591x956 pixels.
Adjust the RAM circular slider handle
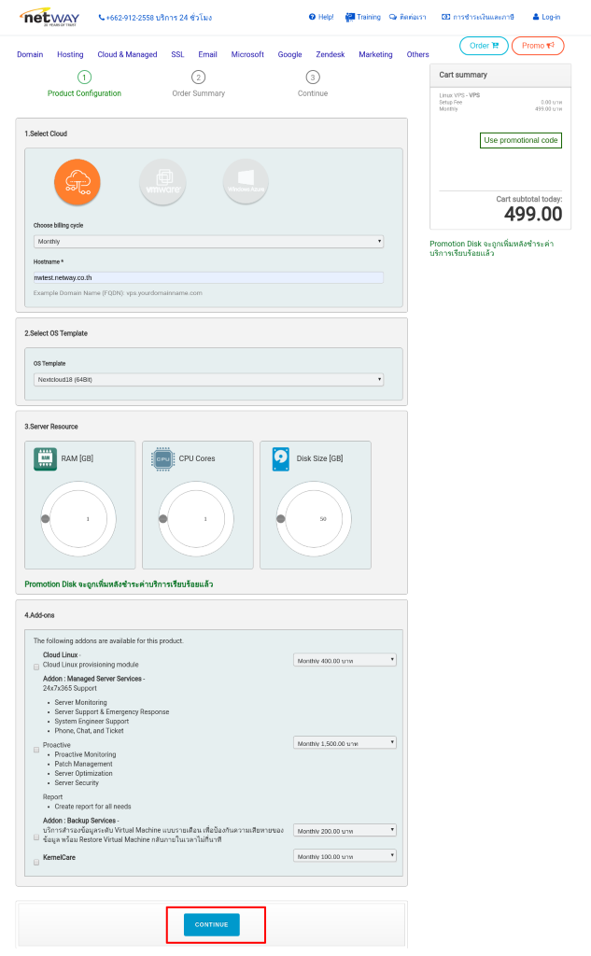click(45, 518)
